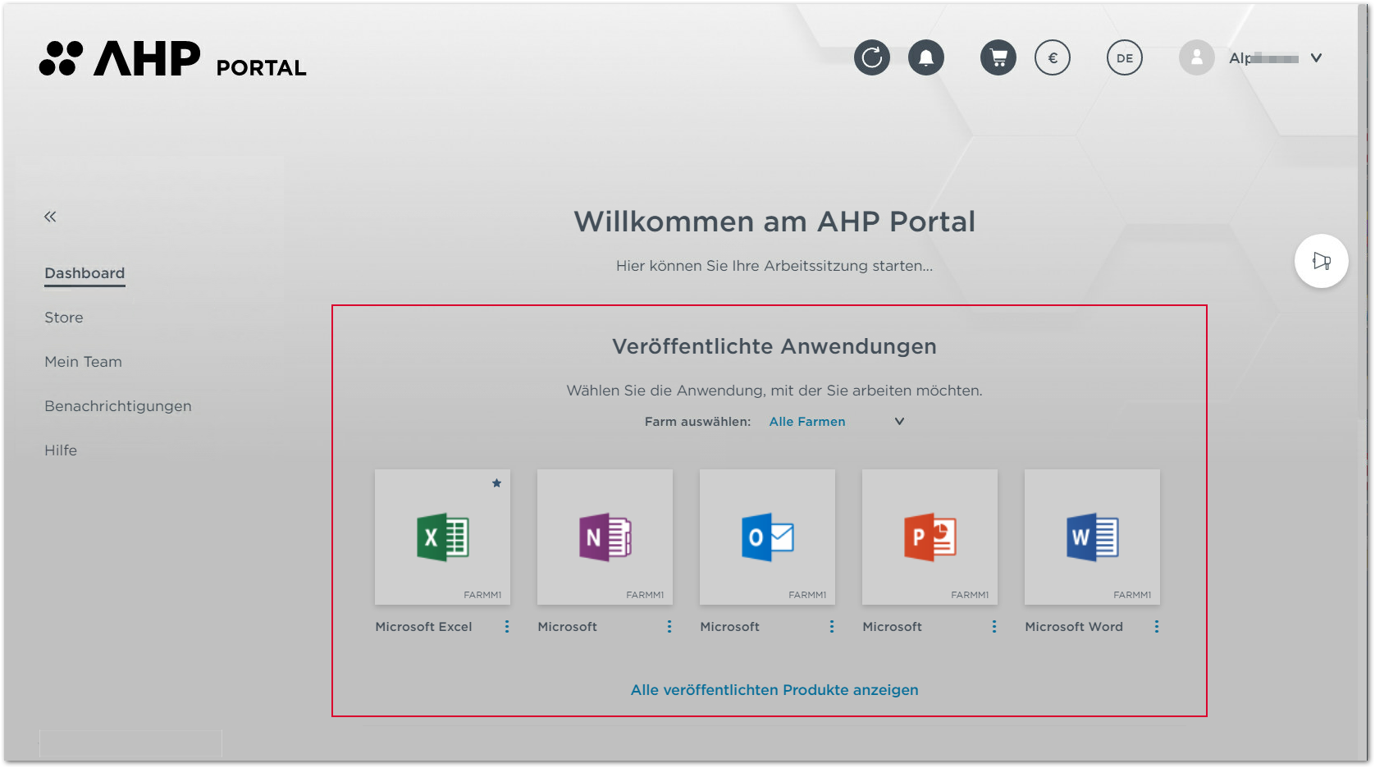This screenshot has height=768, width=1375.
Task: Launch Microsoft Outlook tile
Action: 768,537
